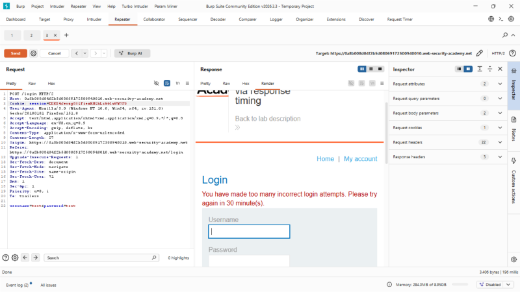Screen dimensions: 520x292
Task: Add new Repeater tab plus icon
Action: click(x=66, y=35)
